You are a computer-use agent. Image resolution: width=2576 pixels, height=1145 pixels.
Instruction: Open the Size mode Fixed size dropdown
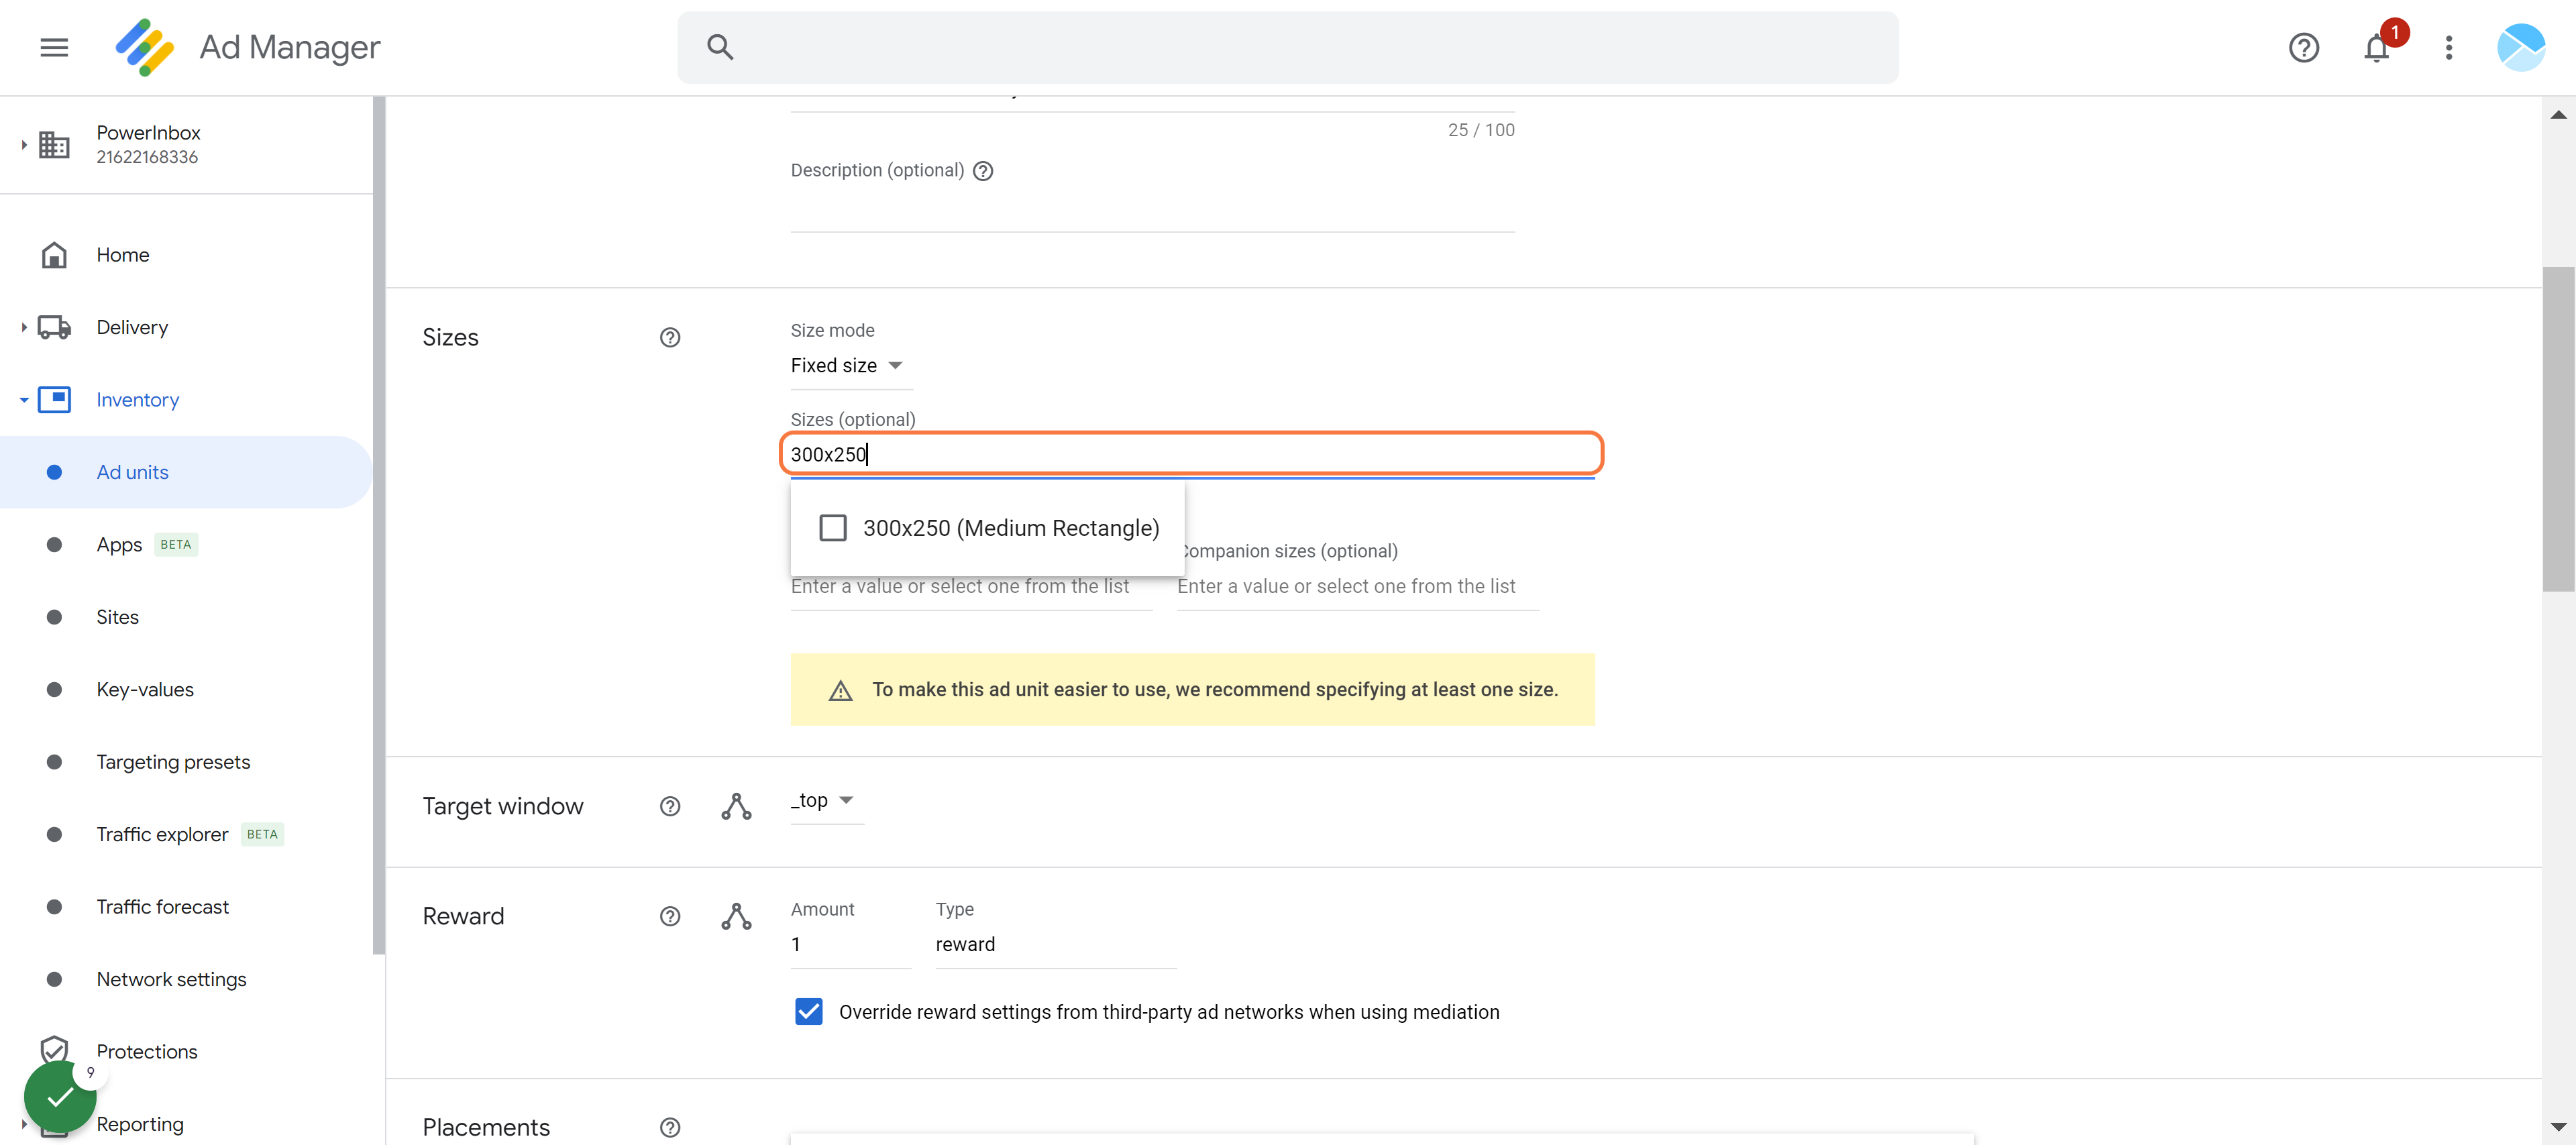850,366
